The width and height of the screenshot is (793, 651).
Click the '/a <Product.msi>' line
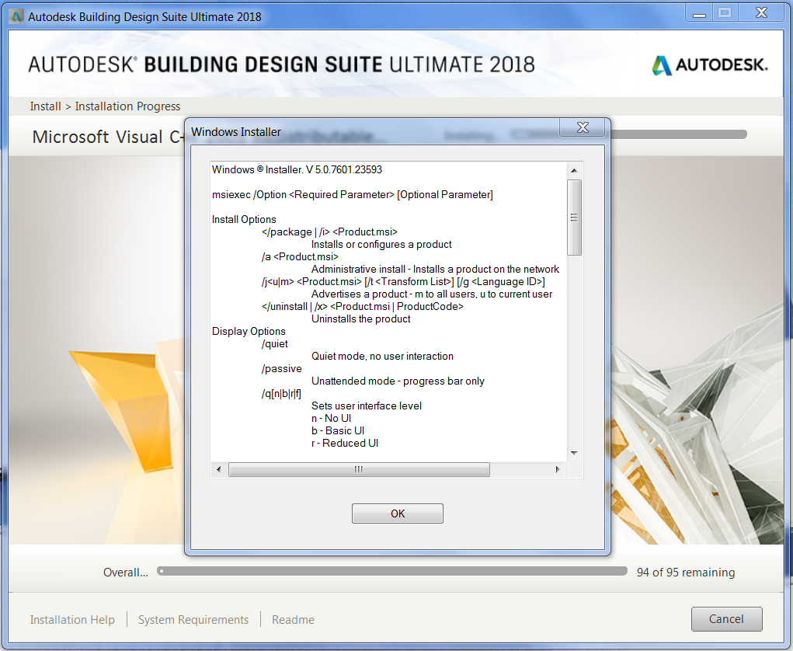point(300,256)
